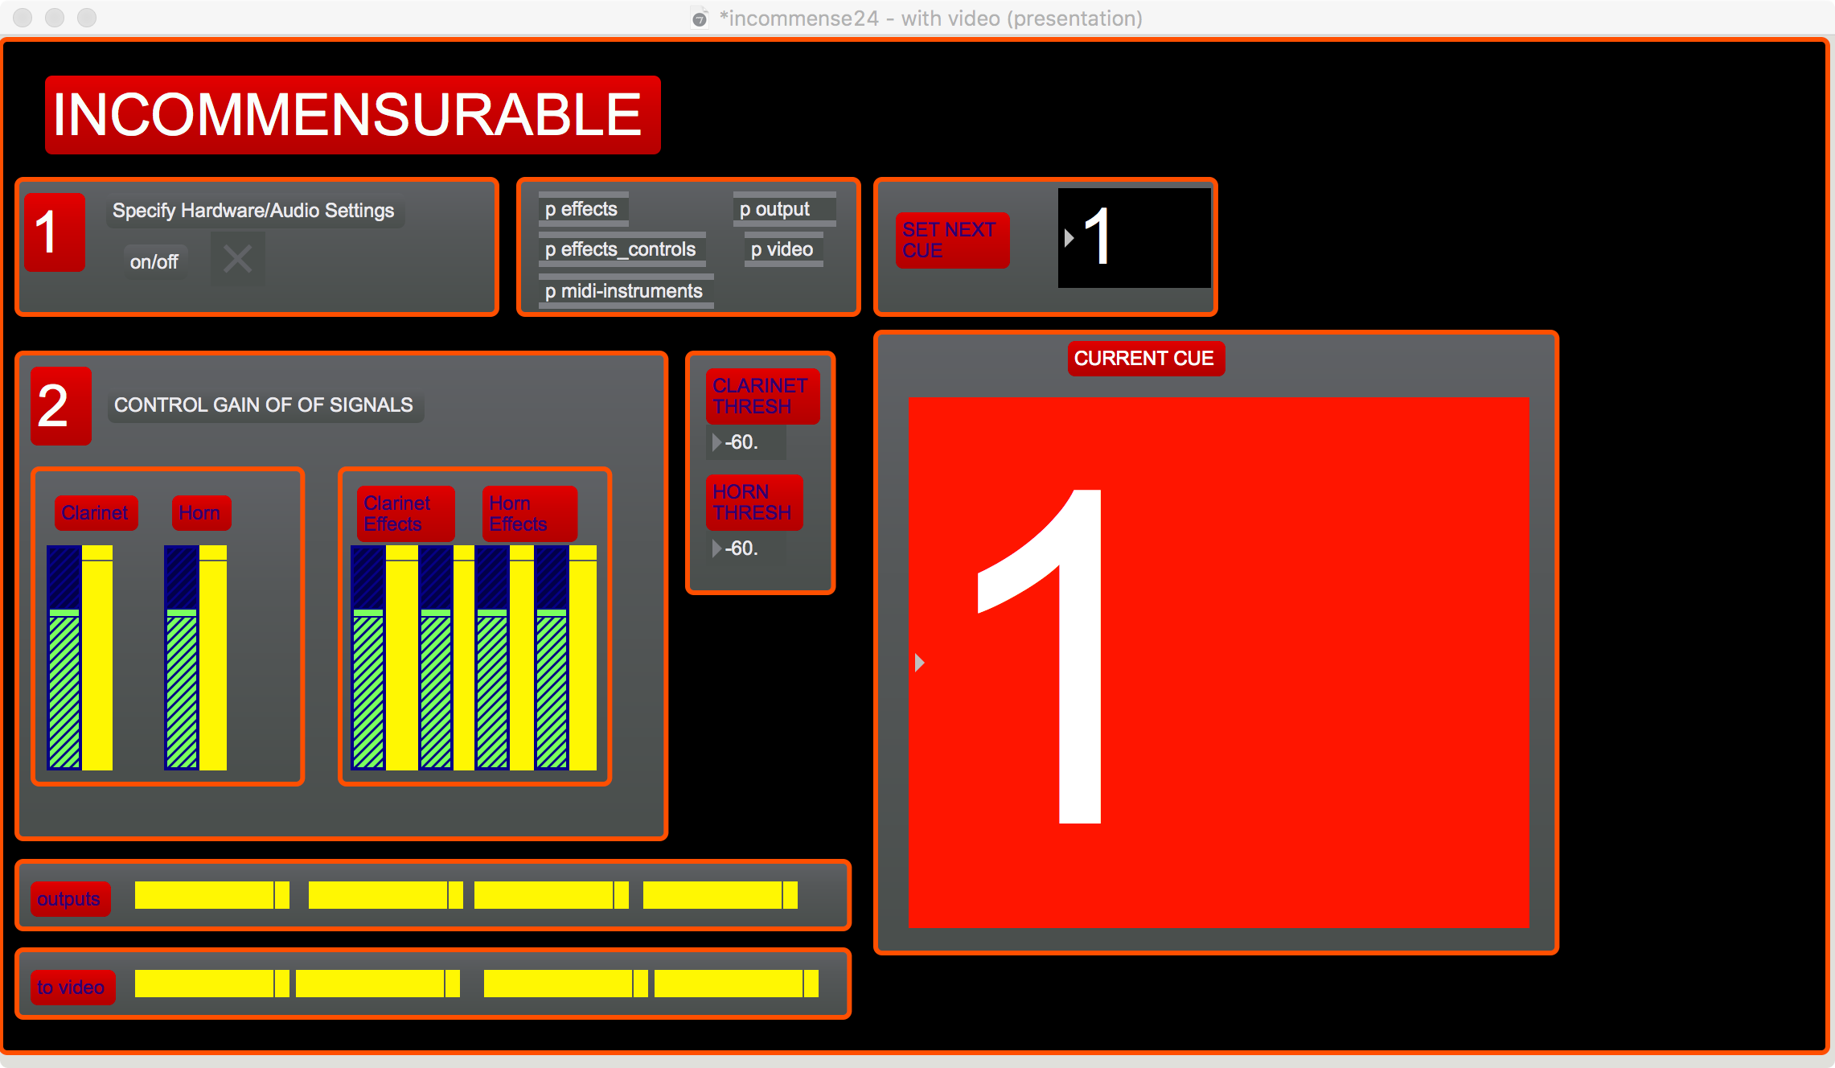Click the patcher icon in the title bar
Viewport: 1835px width, 1068px height.
pos(700,18)
